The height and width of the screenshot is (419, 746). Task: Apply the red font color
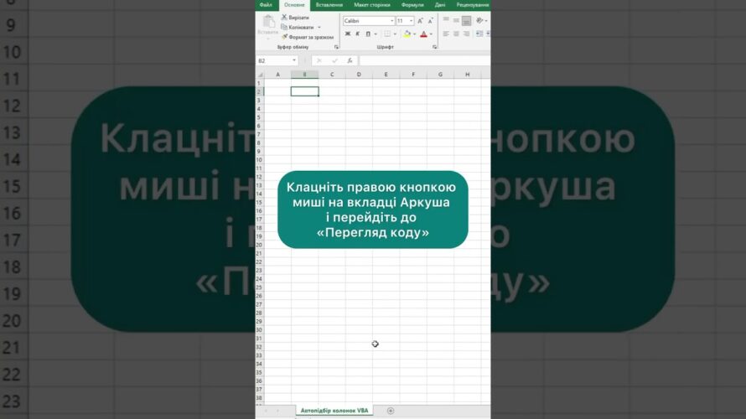[423, 34]
